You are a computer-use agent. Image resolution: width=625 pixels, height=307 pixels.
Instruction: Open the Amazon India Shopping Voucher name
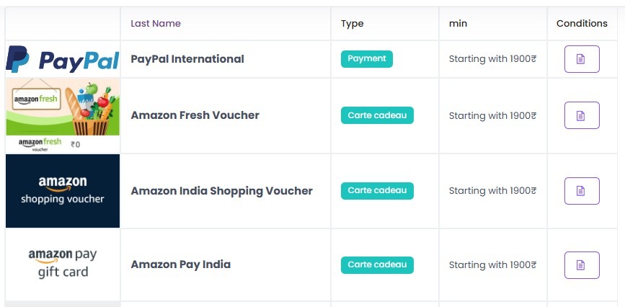pyautogui.click(x=221, y=191)
